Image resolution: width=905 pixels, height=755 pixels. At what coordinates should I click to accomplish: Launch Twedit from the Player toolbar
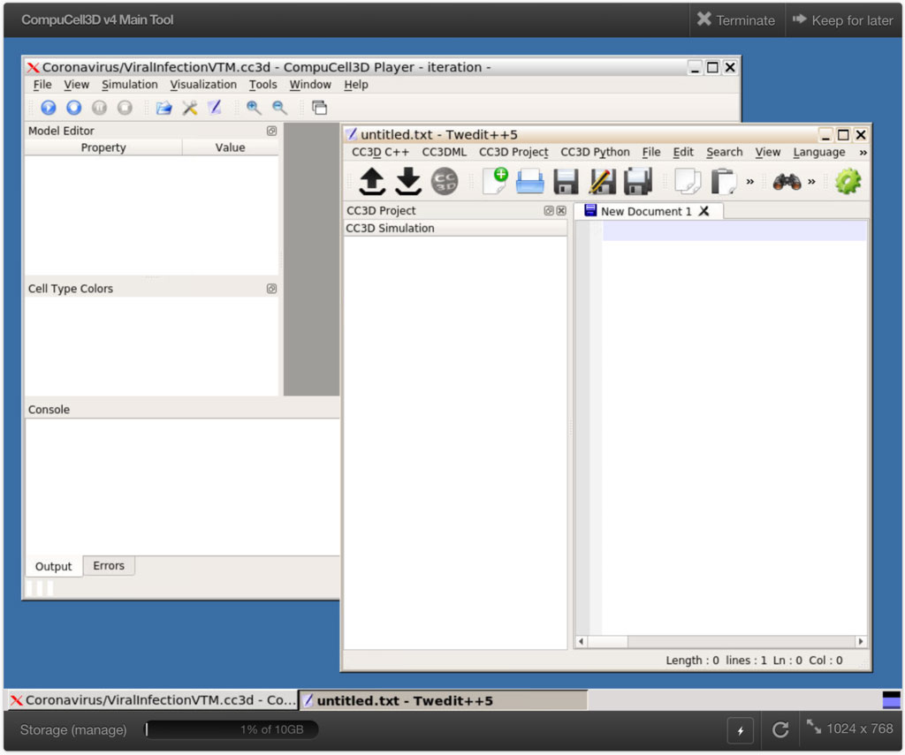[x=215, y=108]
